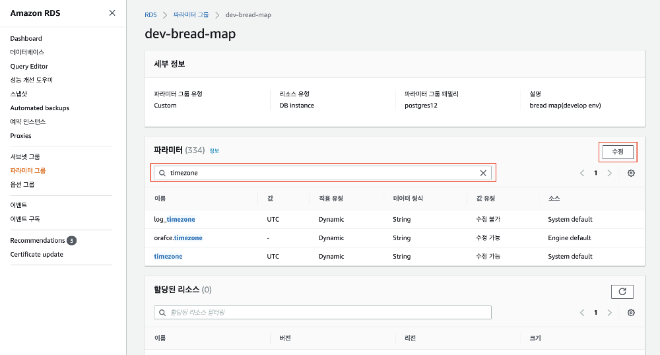The height and width of the screenshot is (355, 660).
Task: Clear the timezone search text
Action: click(x=483, y=173)
